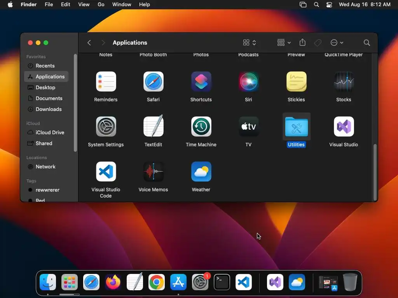
Task: Open the Reminders app icon
Action: tap(106, 81)
